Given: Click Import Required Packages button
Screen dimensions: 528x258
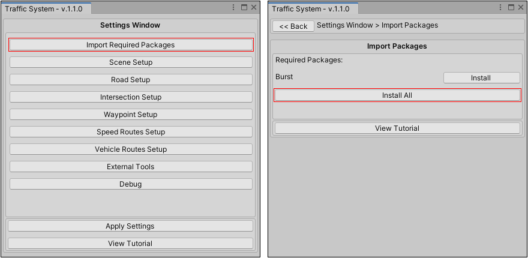Looking at the screenshot, I should pos(131,45).
